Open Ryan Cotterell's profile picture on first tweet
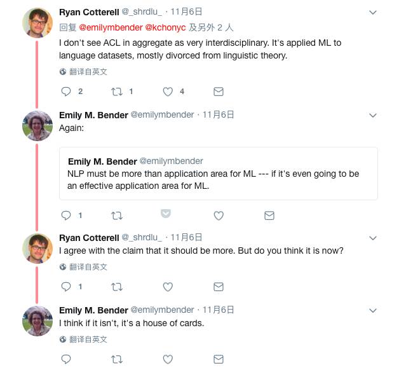This screenshot has height=370, width=399. pyautogui.click(x=37, y=23)
